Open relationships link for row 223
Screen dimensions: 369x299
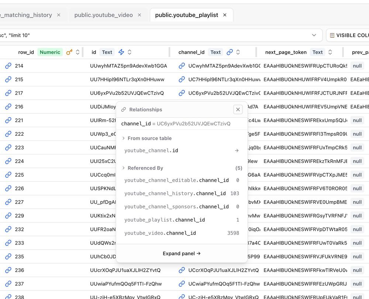click(8, 147)
